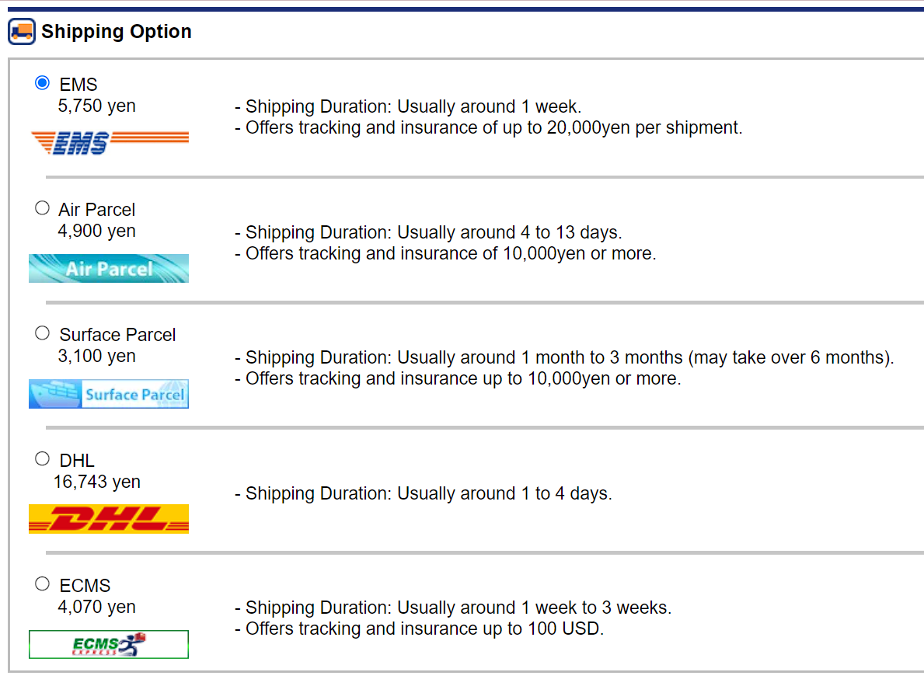Screen dimensions: 924x679
Task: Pick the DHL shipping radio button
Action: [43, 458]
